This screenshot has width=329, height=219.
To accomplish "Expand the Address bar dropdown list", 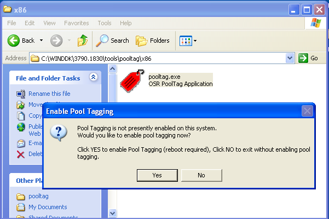I will click(290, 58).
